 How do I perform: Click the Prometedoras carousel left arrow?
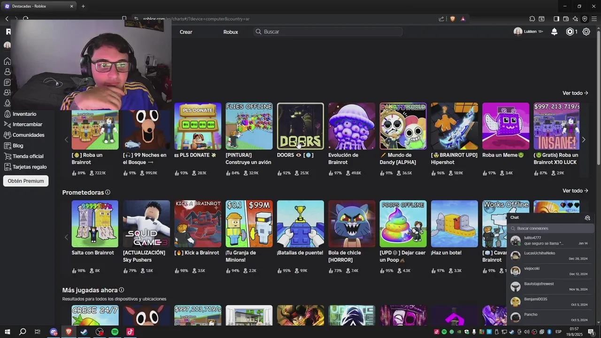[66, 237]
